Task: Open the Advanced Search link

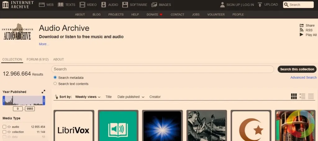Action: [x=303, y=77]
